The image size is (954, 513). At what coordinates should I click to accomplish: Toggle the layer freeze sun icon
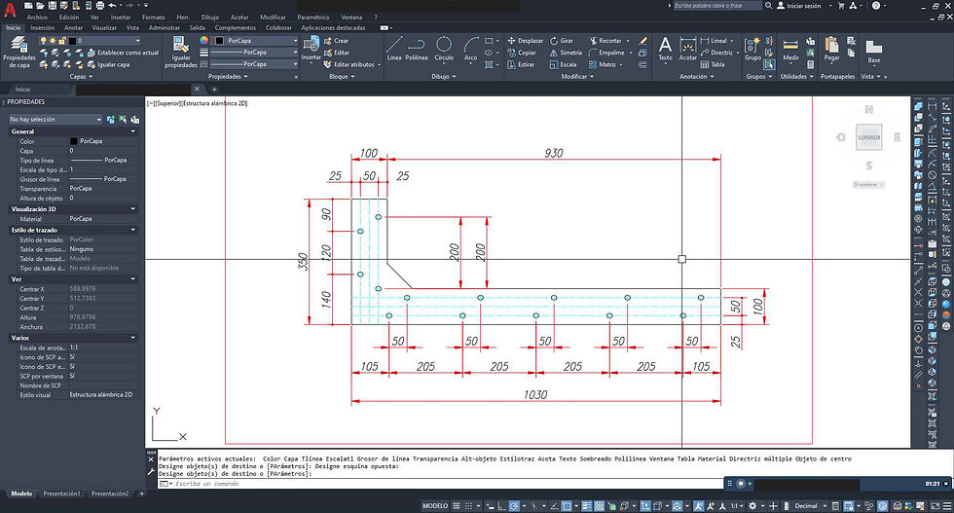point(52,41)
